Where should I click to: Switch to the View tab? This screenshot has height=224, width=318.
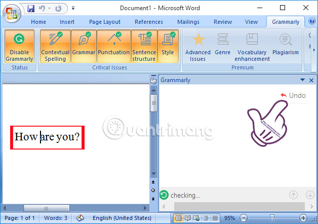251,22
